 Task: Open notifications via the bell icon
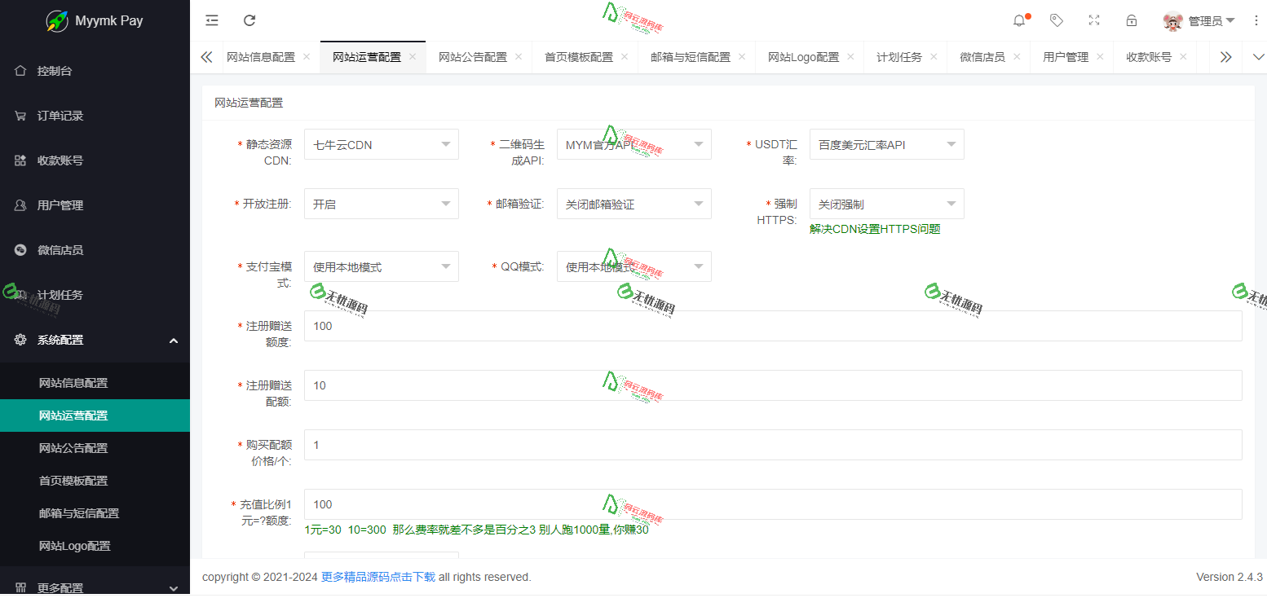point(1018,20)
